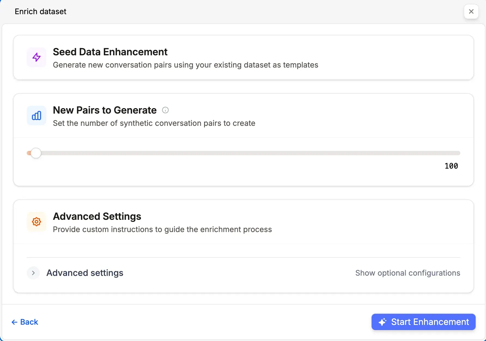The width and height of the screenshot is (486, 341).
Task: Click the orange gear icon for Advanced Settings
Action: [x=36, y=222]
